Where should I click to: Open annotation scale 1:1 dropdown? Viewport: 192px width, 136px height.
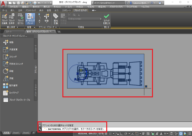pos(166,133)
